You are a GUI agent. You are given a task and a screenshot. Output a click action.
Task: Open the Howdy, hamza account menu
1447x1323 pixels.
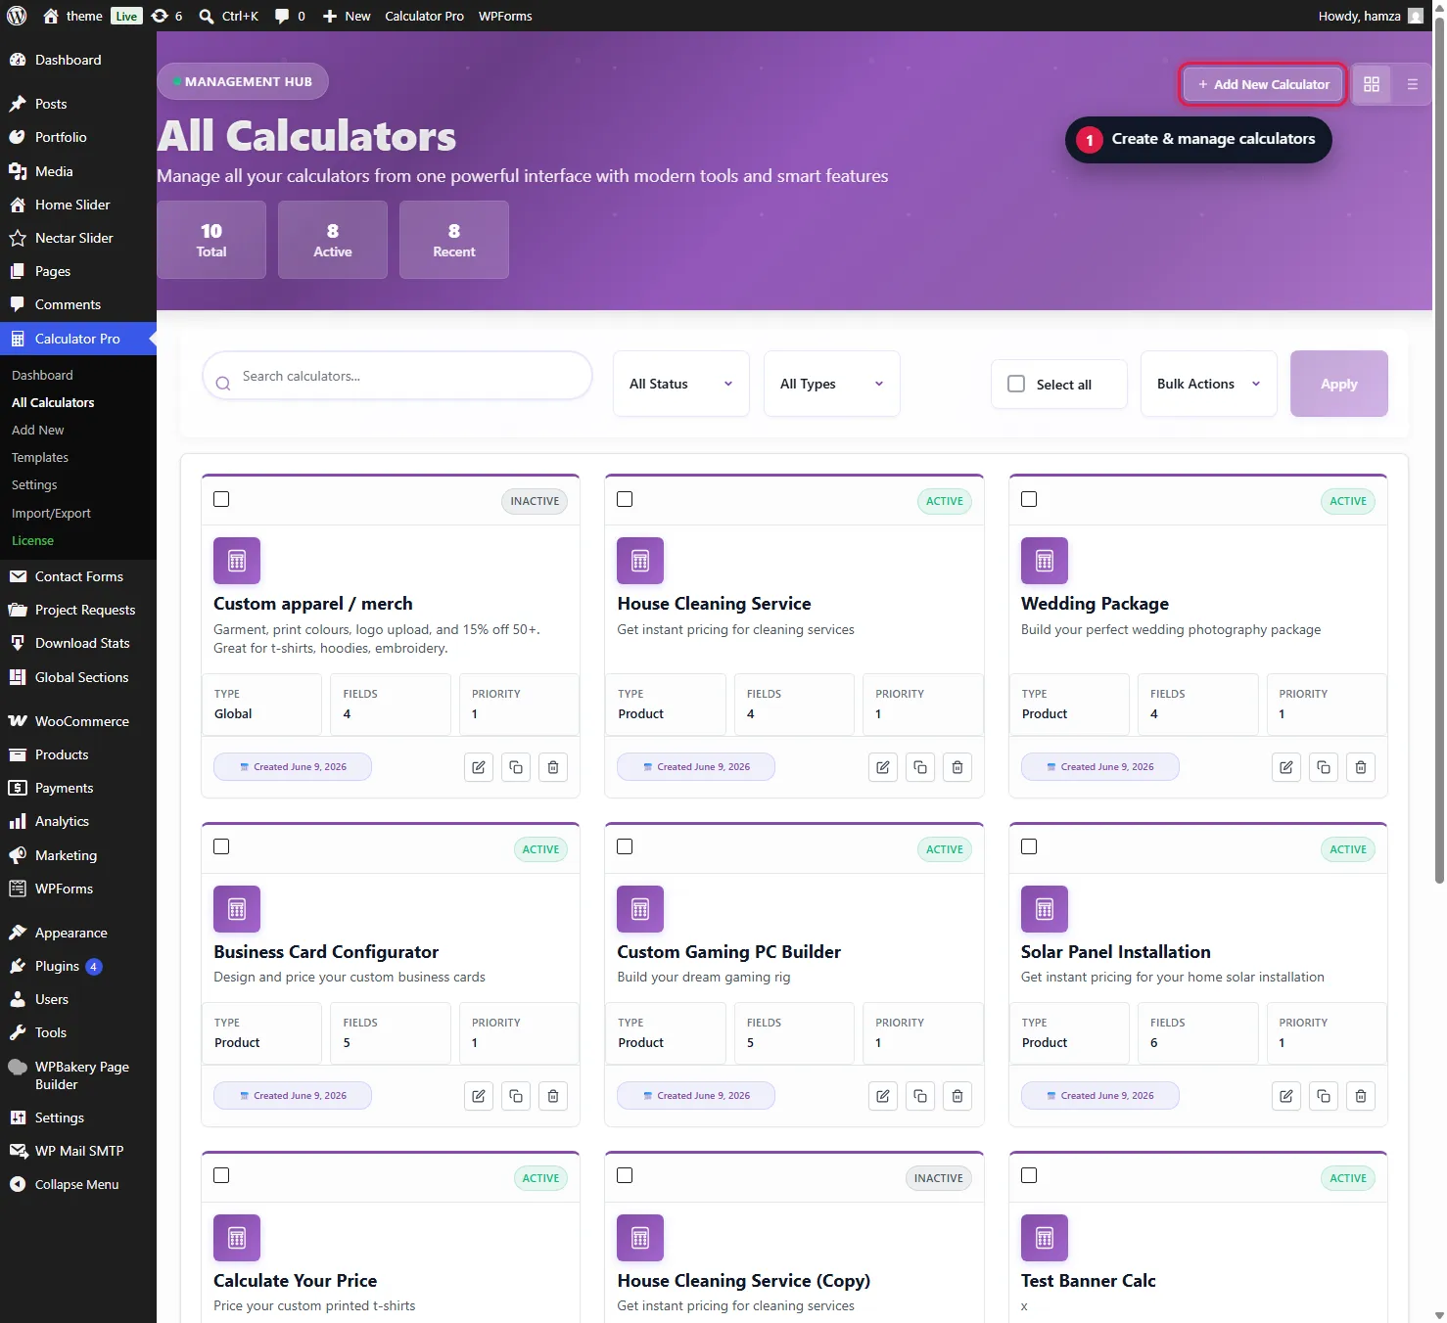tap(1370, 16)
